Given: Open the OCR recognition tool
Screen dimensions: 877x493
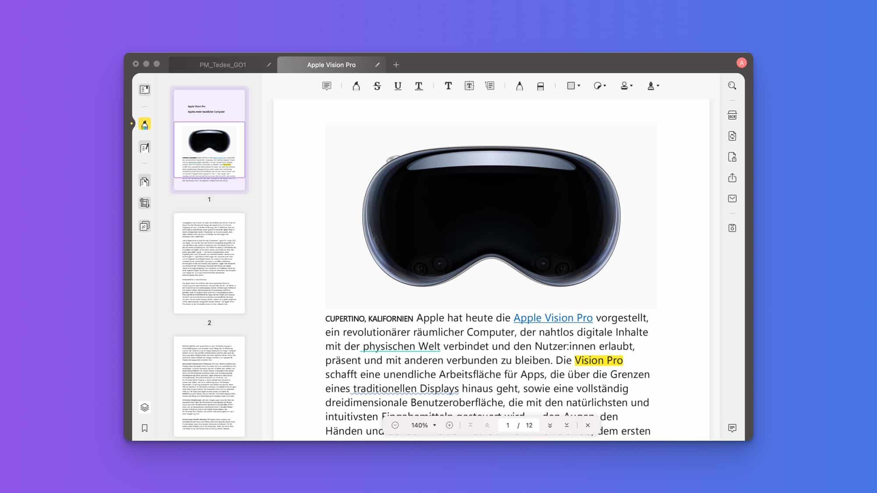Looking at the screenshot, I should point(732,115).
